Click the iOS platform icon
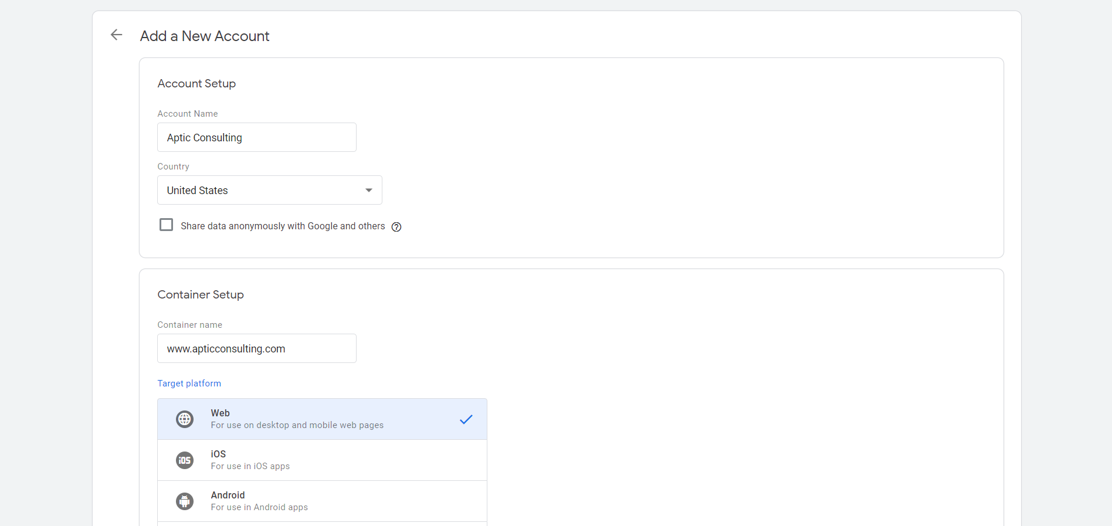Image resolution: width=1112 pixels, height=526 pixels. [x=185, y=460]
